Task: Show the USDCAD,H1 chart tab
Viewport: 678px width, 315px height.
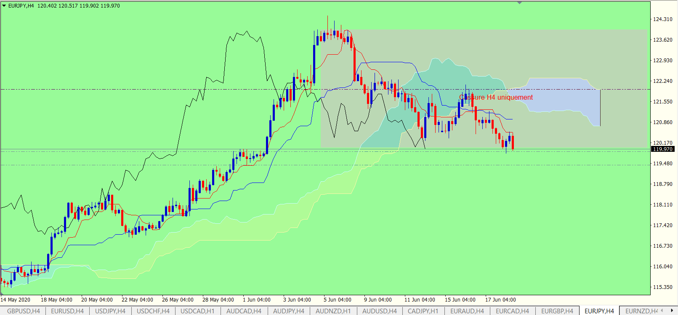Action: click(x=197, y=311)
